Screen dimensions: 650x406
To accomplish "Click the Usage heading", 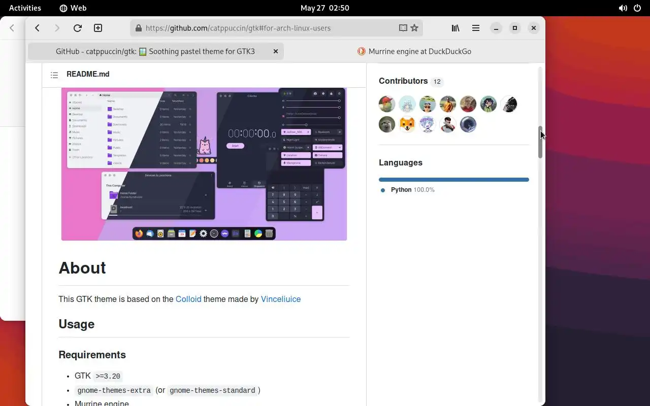I will pyautogui.click(x=77, y=324).
